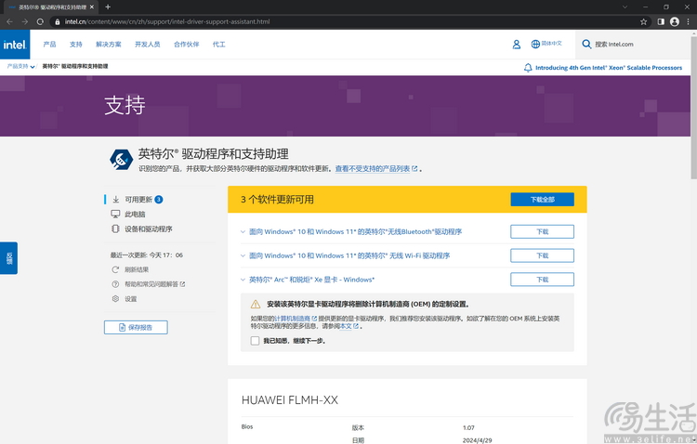Open Settings via the sidebar gear icon

click(x=116, y=299)
